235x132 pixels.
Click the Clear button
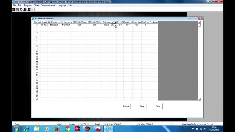[x=142, y=106]
